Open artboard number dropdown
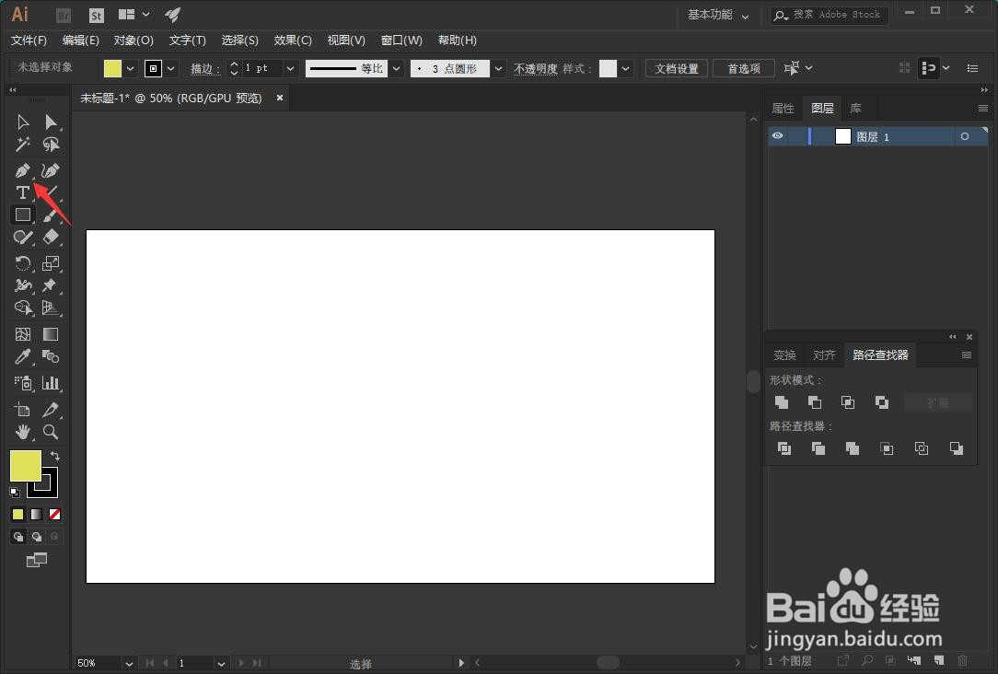Viewport: 998px width, 674px height. [221, 663]
